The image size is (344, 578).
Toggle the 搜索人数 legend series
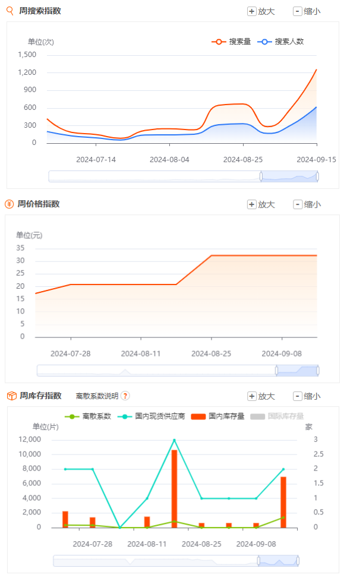(x=280, y=42)
